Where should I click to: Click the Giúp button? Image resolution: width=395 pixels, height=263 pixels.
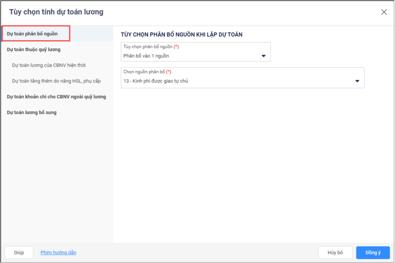click(19, 253)
